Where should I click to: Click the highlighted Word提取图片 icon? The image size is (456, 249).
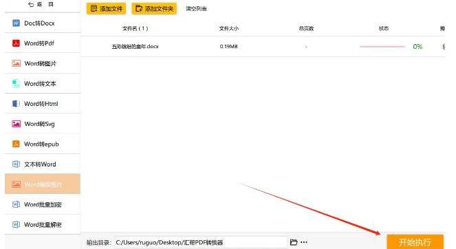click(x=16, y=184)
